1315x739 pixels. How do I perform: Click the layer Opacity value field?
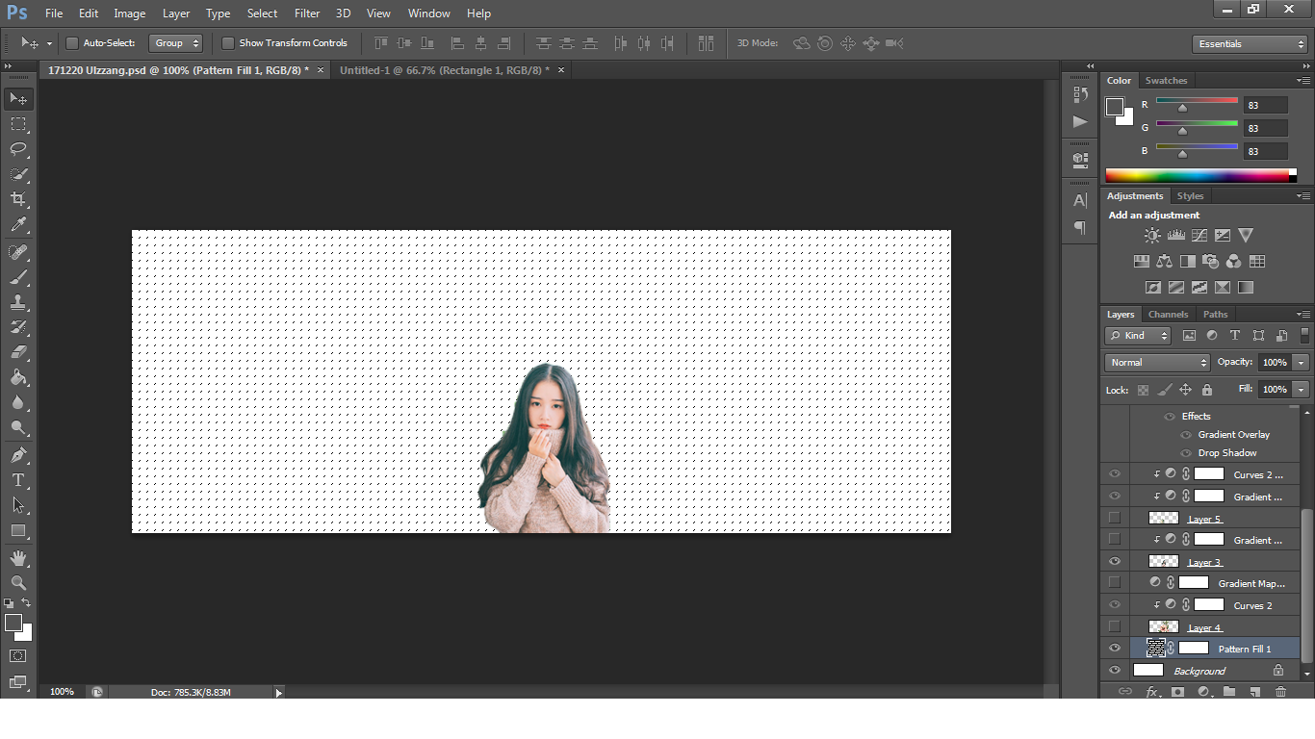(1274, 363)
